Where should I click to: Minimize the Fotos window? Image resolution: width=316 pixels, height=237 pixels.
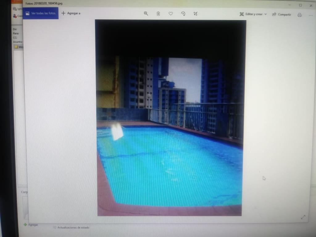pyautogui.click(x=289, y=5)
